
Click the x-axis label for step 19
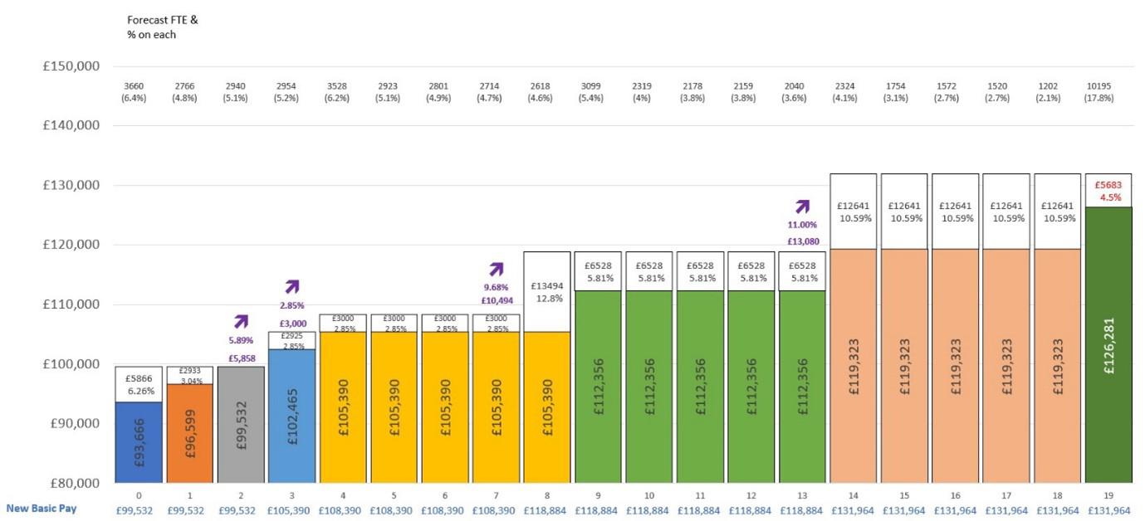(x=1108, y=495)
